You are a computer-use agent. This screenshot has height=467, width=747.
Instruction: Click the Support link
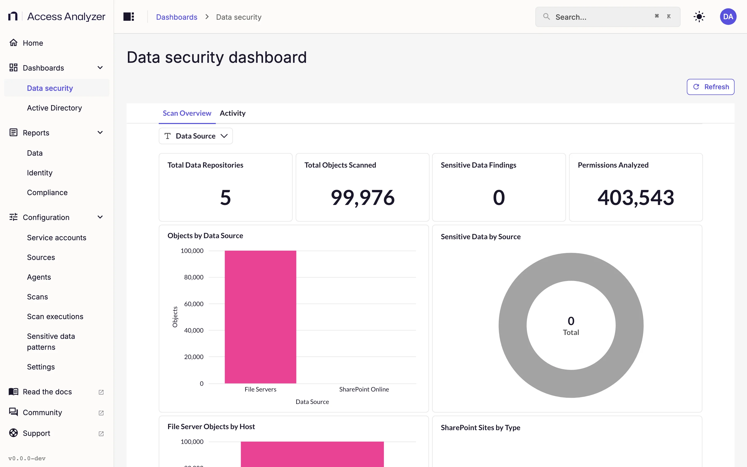click(x=36, y=433)
